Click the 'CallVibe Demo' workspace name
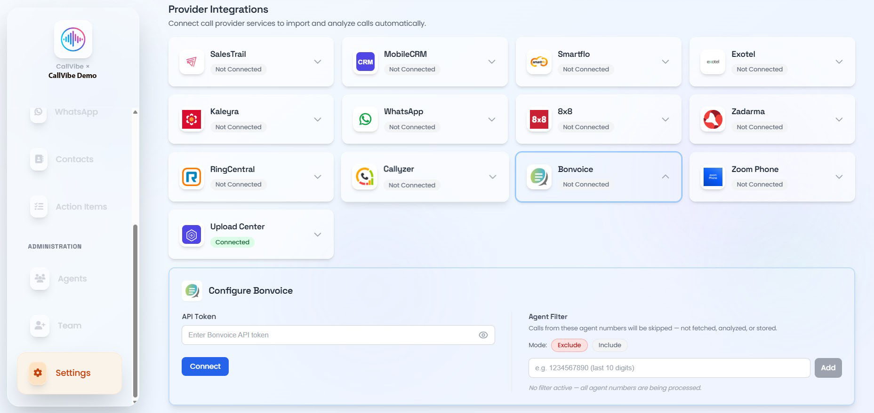Screen dimensions: 874x413 coord(72,76)
